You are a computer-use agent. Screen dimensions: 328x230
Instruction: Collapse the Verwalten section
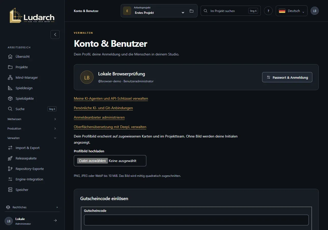point(32,138)
